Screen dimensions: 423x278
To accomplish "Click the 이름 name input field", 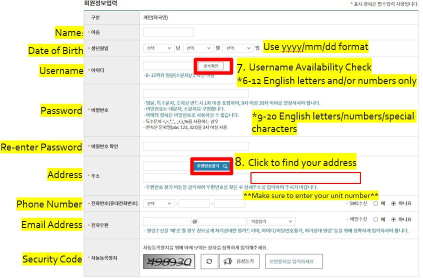I will point(168,32).
